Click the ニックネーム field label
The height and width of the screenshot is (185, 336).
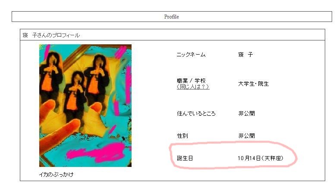point(191,55)
